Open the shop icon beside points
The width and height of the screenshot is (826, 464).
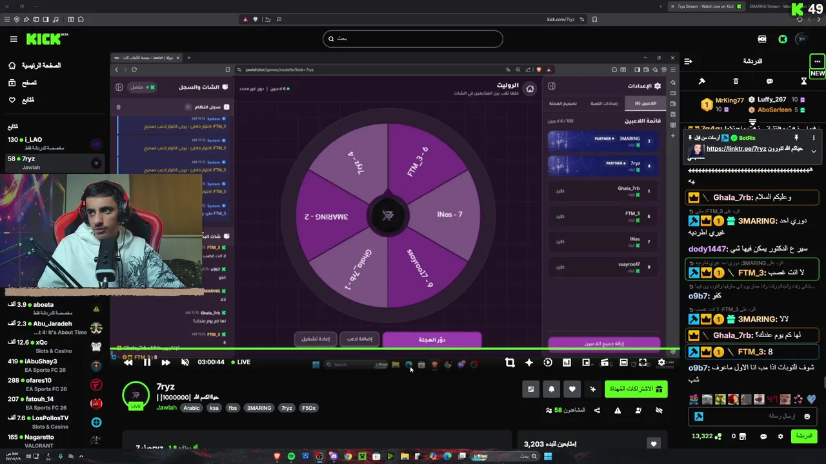click(743, 436)
